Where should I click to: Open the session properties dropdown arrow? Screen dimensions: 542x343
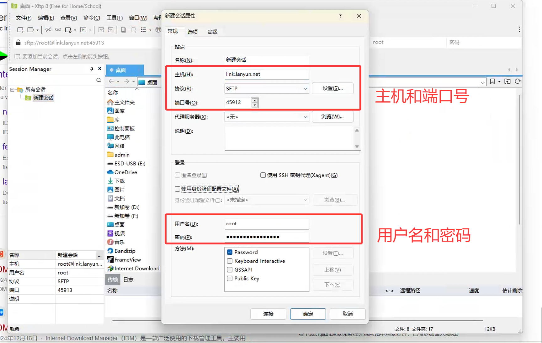pos(75,30)
